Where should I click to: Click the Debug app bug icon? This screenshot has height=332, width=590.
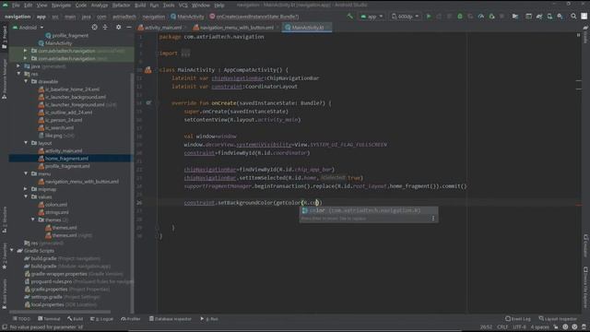460,17
